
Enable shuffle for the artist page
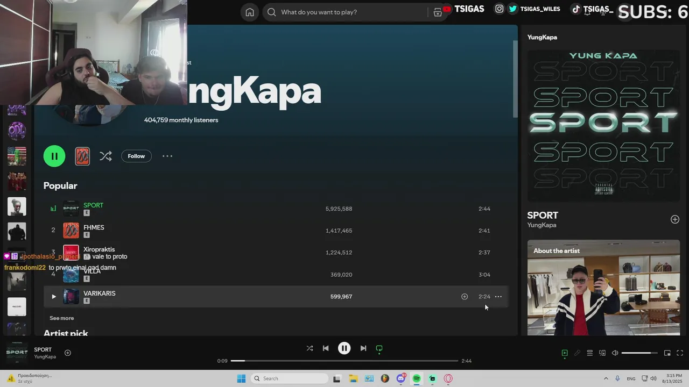coord(106,156)
